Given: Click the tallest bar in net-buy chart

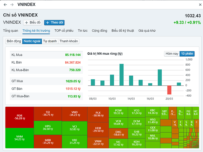Looking at the screenshot, I should coord(121,75).
